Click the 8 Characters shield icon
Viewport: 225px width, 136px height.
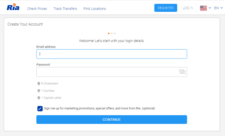click(39, 84)
